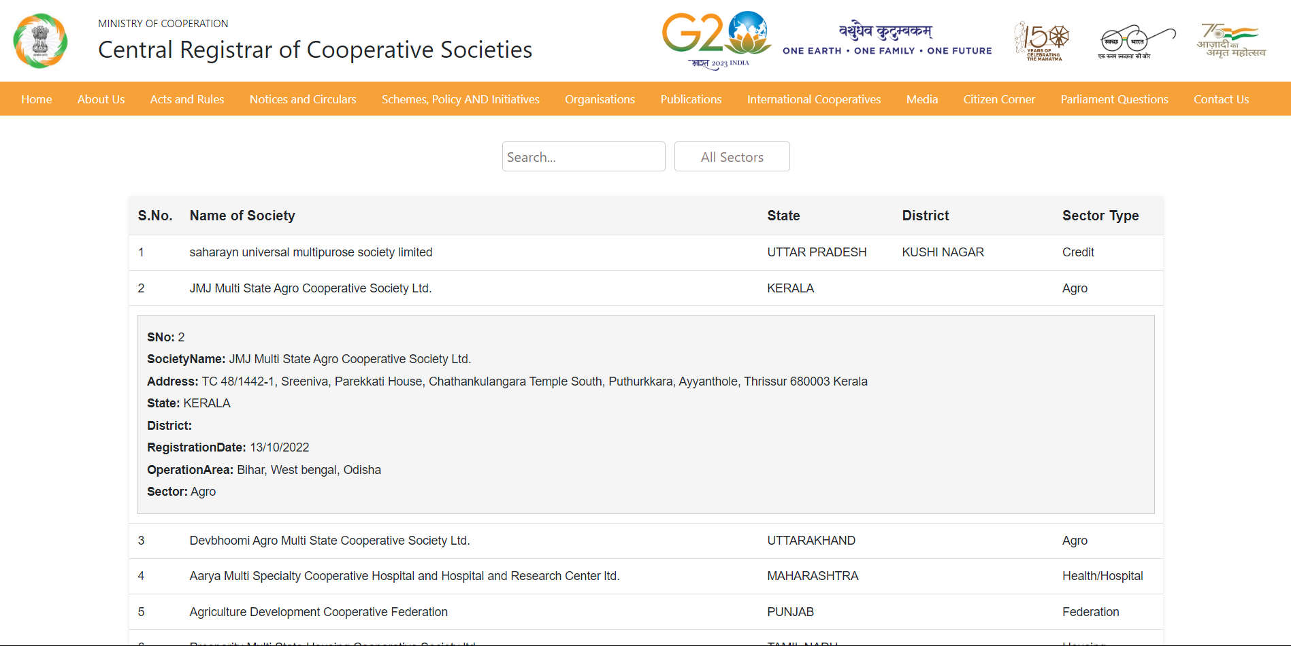The width and height of the screenshot is (1291, 646).
Task: Click the Contact Us link
Action: point(1221,99)
